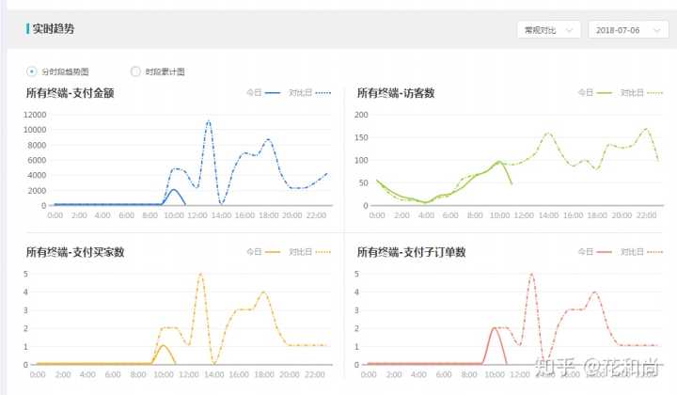Toggle 今日 legend in 支付买家数 chart
677x395 pixels.
point(262,252)
